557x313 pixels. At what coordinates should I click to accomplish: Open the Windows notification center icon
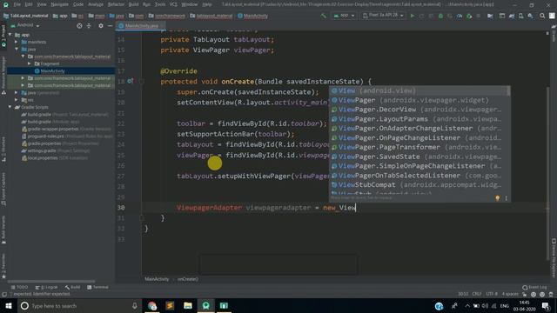[546, 305]
